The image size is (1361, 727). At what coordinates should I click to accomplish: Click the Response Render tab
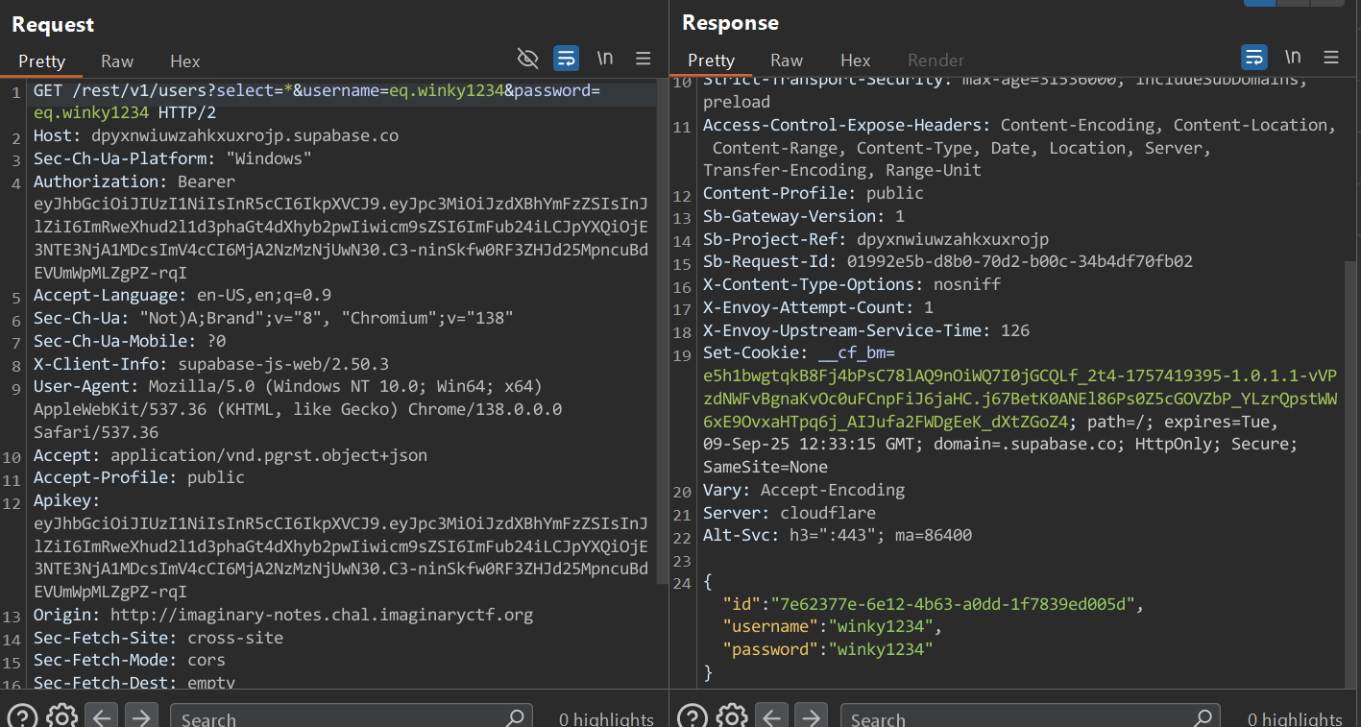click(x=936, y=61)
